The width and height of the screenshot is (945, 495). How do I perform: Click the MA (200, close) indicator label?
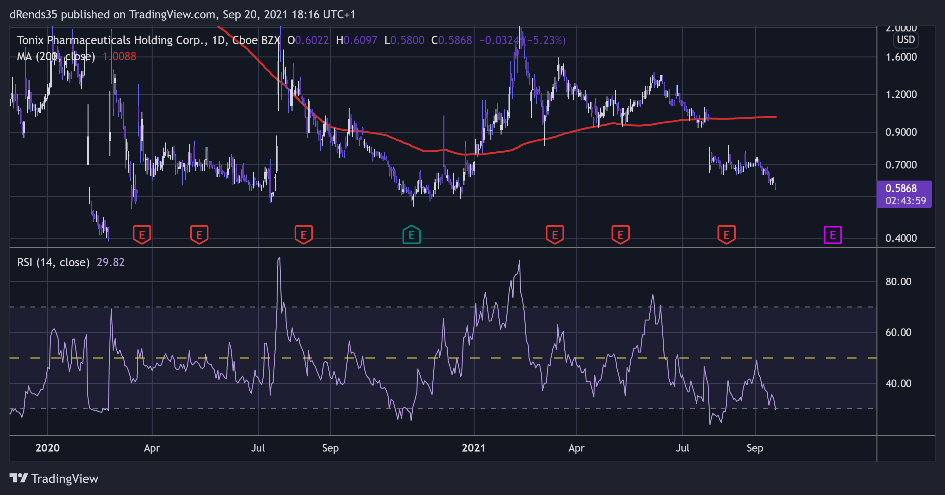[56, 56]
